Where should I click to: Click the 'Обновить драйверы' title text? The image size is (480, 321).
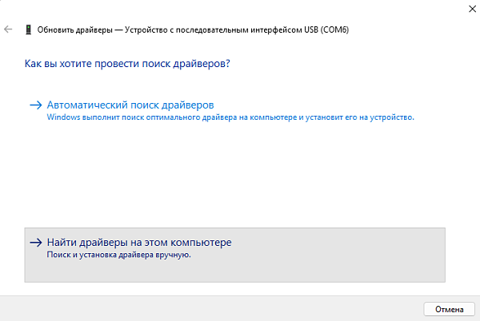(75, 30)
